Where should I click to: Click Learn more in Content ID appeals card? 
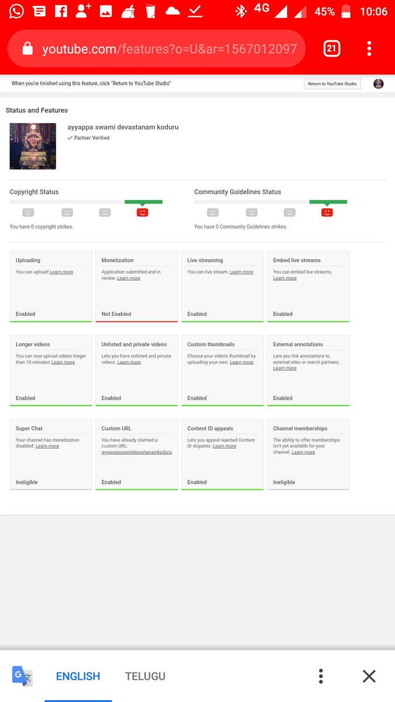[225, 446]
